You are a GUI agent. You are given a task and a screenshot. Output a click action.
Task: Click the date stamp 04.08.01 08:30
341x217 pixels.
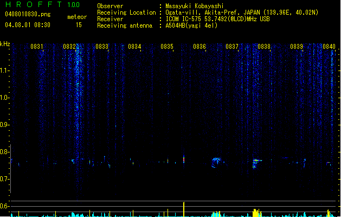[x=28, y=25]
